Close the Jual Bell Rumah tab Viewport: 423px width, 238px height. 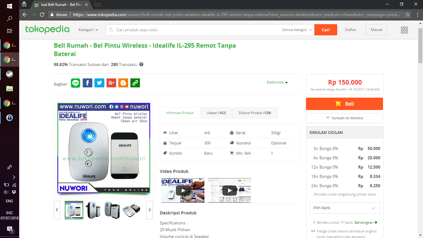click(x=86, y=5)
